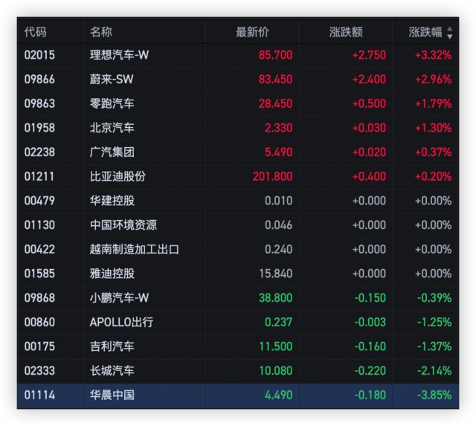Click stock code 01585
This screenshot has height=426, width=476.
click(39, 274)
